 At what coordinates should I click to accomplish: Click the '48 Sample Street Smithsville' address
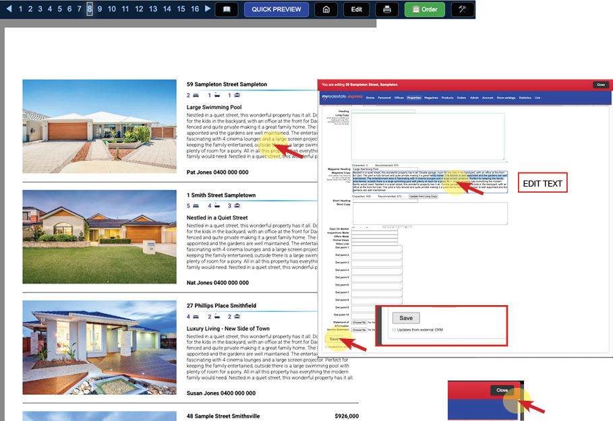[223, 416]
